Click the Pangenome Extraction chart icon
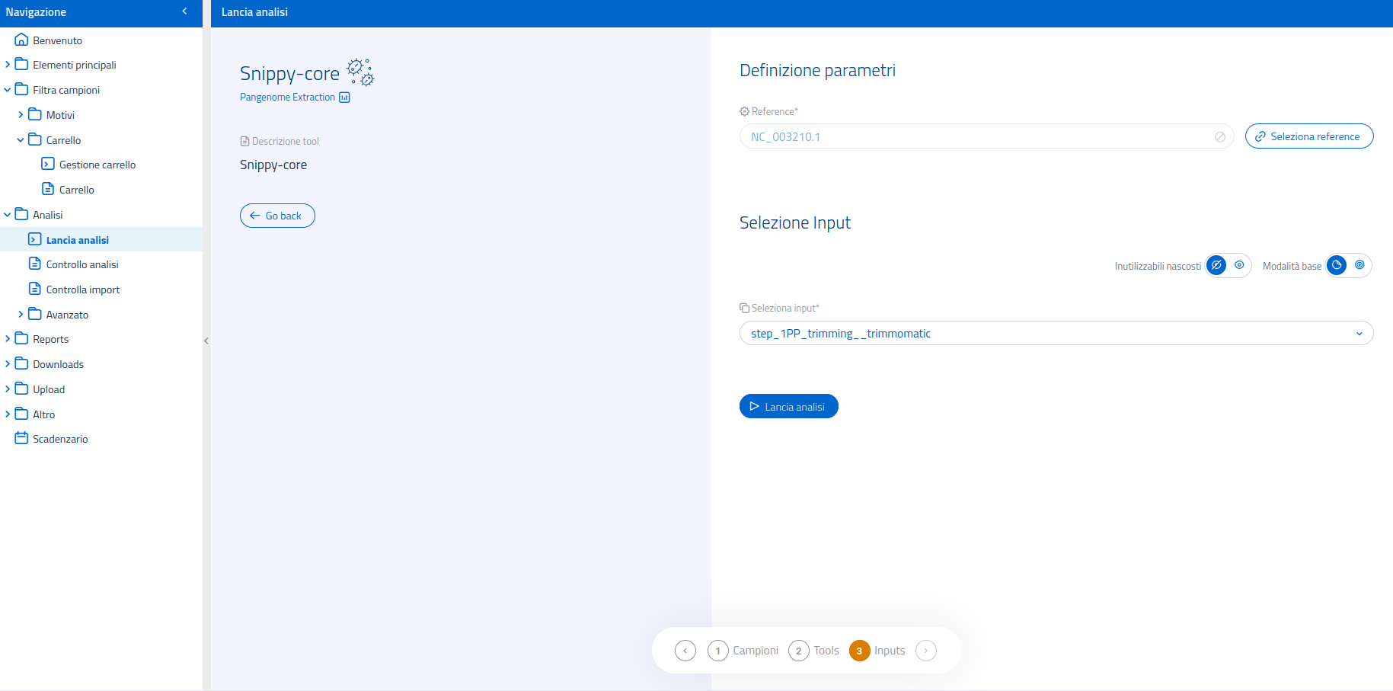 tap(344, 98)
